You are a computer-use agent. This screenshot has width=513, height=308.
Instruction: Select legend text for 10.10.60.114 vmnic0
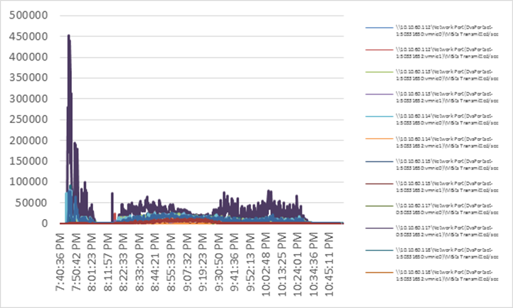click(x=447, y=120)
